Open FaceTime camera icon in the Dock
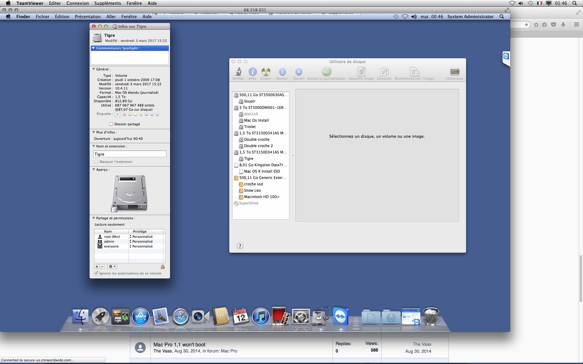583x364 pixels. [200, 317]
